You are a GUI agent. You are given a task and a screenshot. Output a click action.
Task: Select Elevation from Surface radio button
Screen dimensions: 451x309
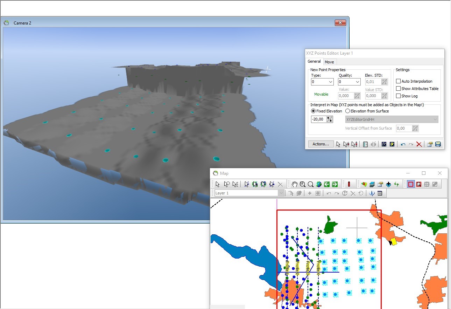coord(347,111)
